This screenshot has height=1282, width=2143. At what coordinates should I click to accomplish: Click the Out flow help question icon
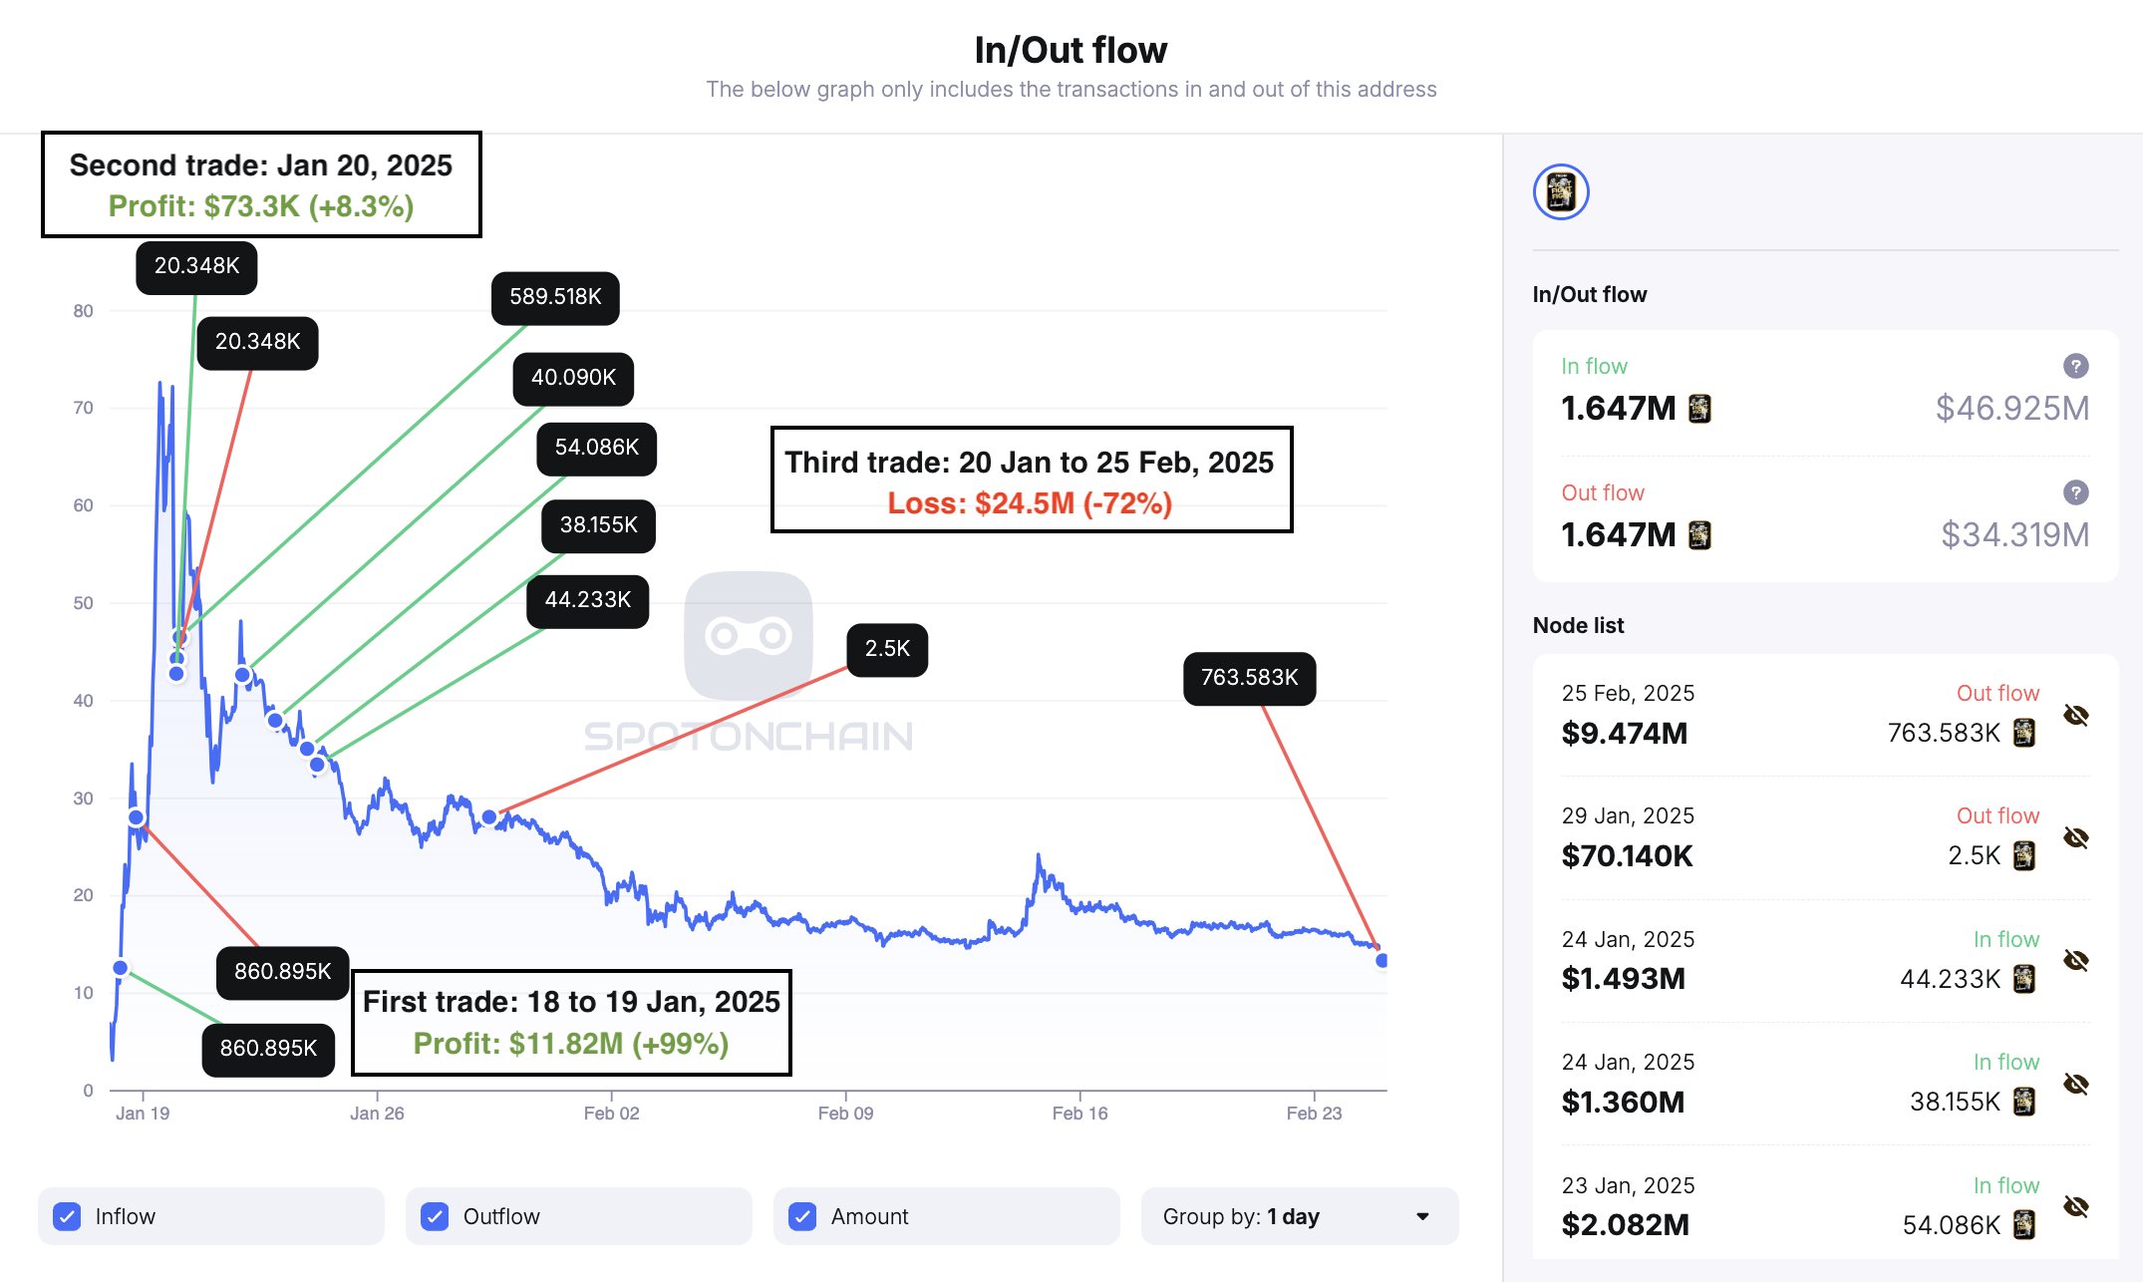[x=2075, y=492]
